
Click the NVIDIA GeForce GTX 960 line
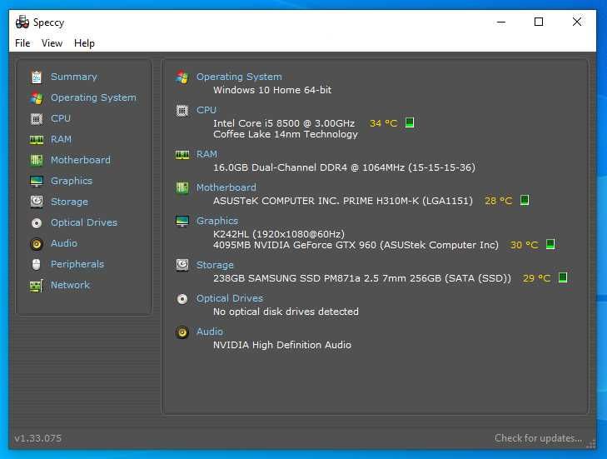click(x=356, y=245)
